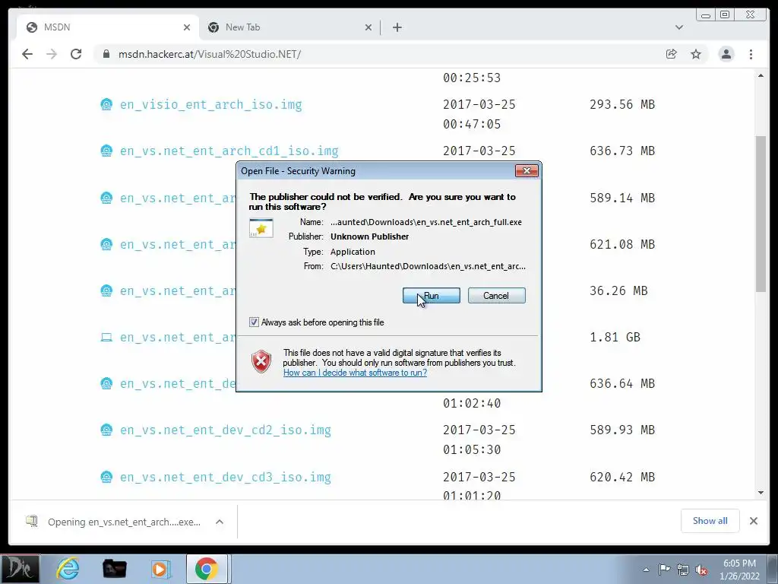Close the MSDN tab

pyautogui.click(x=187, y=27)
